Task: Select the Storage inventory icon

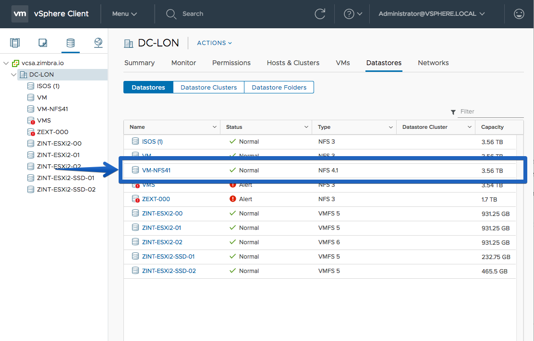Action: coord(71,43)
